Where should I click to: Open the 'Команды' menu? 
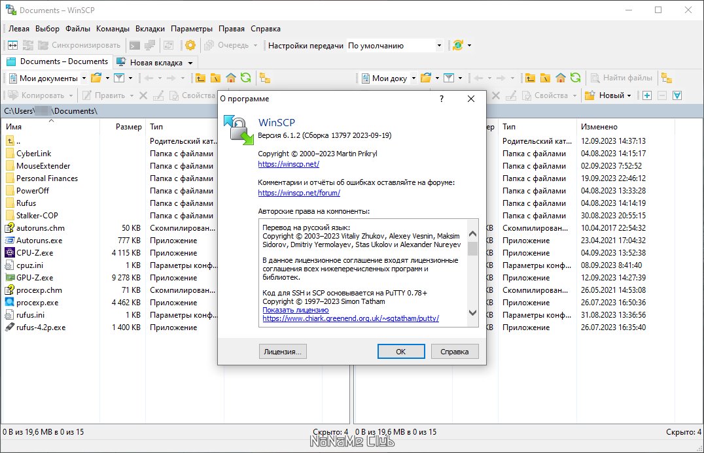click(x=113, y=29)
